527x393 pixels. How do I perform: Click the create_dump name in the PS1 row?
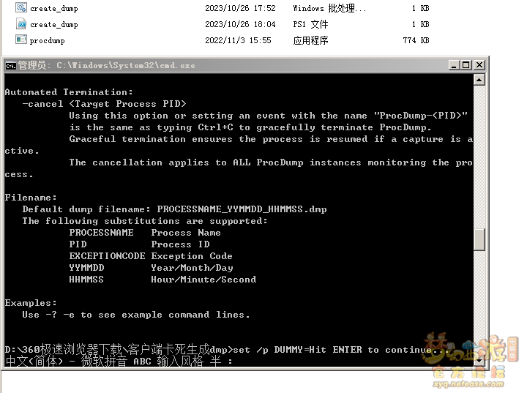pyautogui.click(x=54, y=25)
